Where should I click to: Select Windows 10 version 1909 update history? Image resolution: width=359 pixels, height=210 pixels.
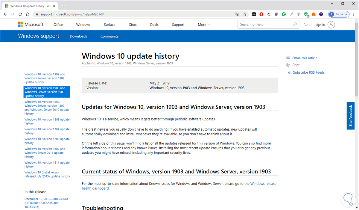[45, 78]
